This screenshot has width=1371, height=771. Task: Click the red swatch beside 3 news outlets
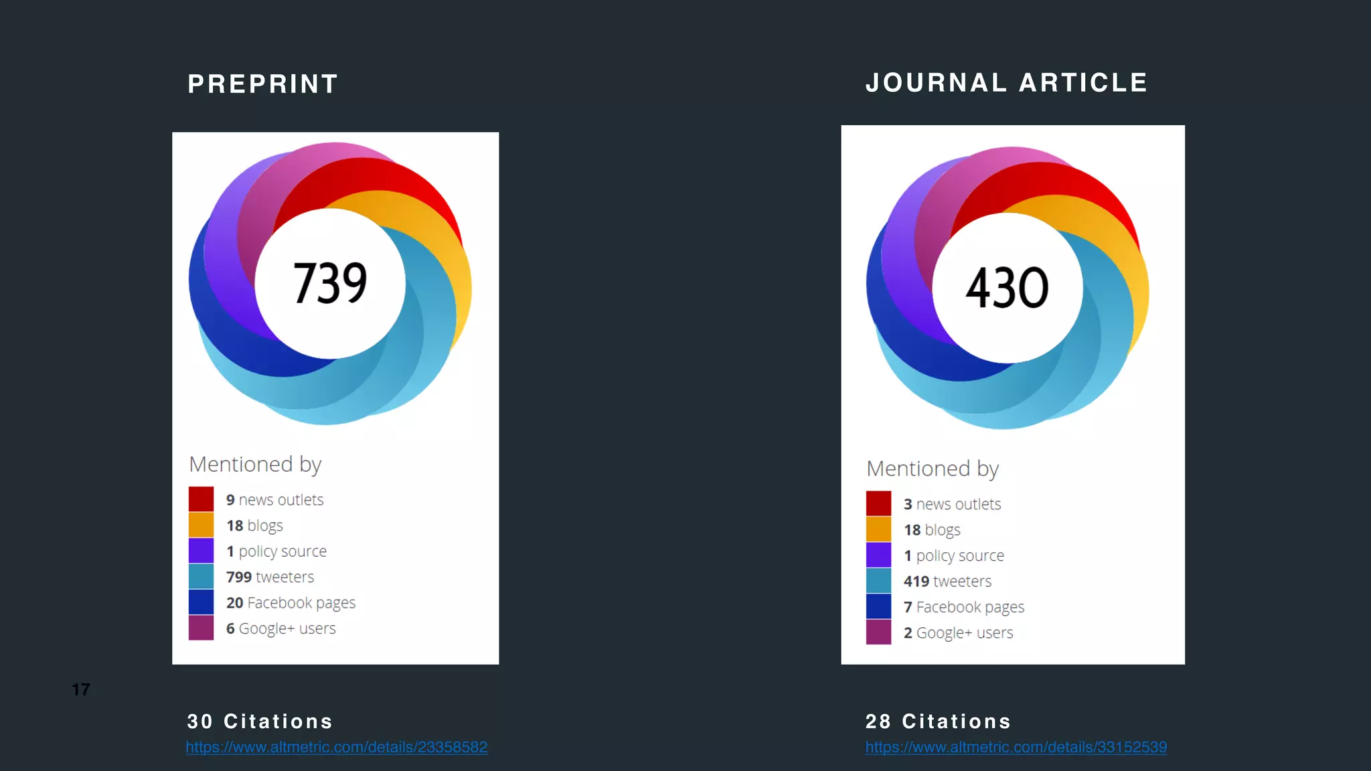[878, 503]
